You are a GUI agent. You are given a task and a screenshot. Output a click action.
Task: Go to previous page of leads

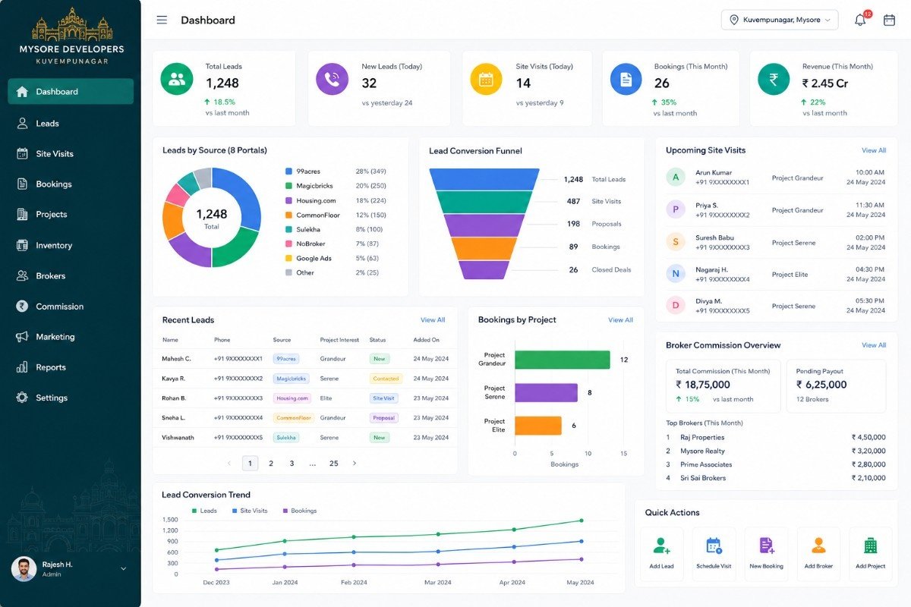pos(229,463)
